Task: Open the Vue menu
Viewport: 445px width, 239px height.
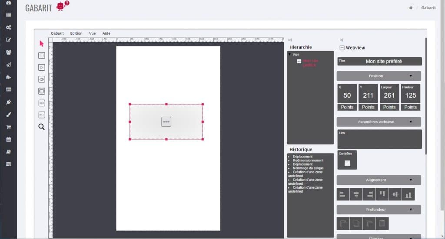Action: pyautogui.click(x=93, y=33)
